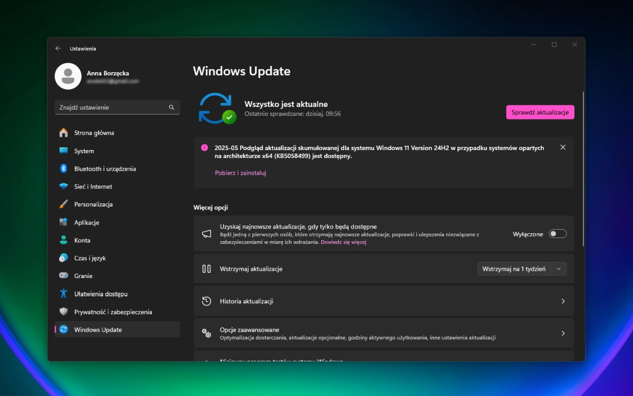Click the megaphone icon for latest updates
The image size is (633, 396).
click(x=207, y=234)
